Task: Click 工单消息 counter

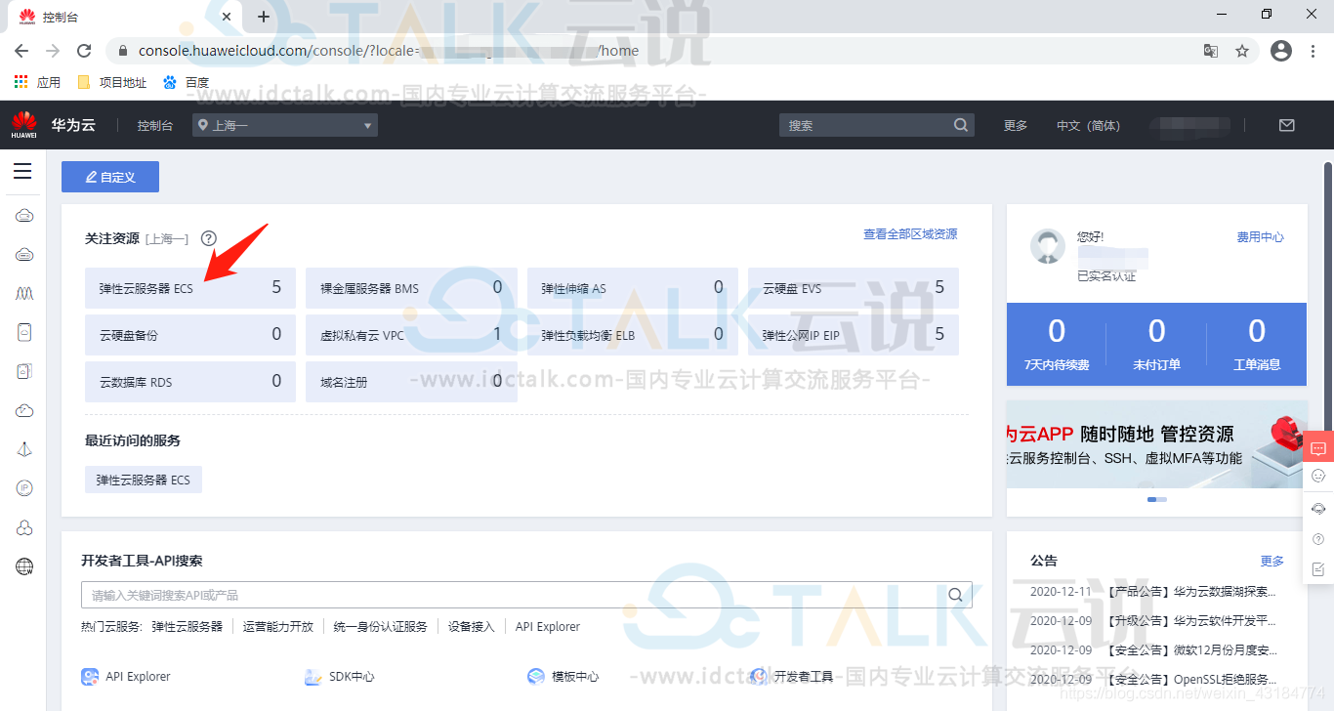Action: click(1257, 343)
